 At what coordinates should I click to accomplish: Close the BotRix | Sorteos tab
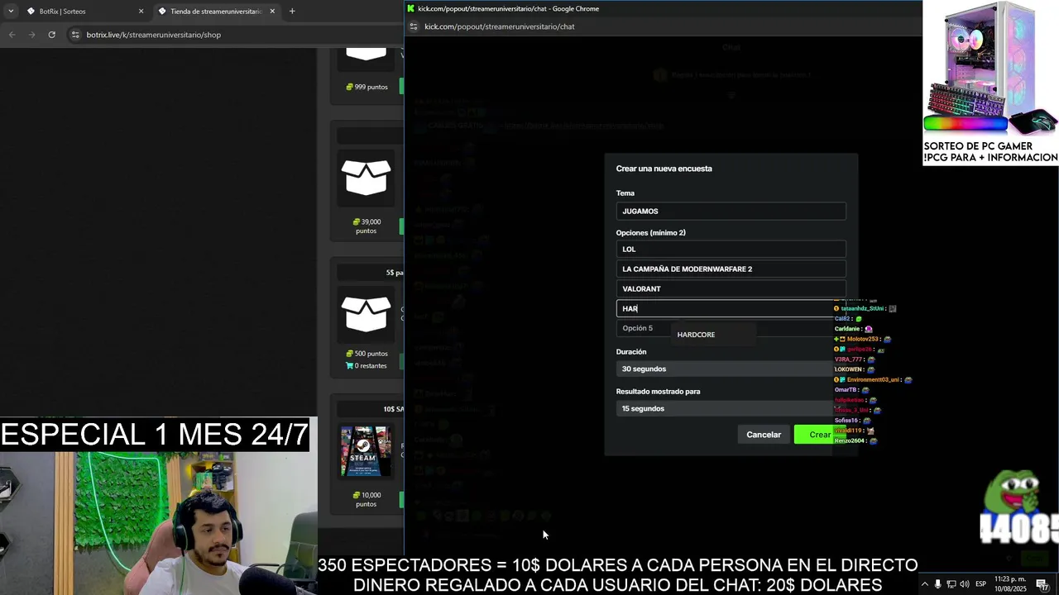click(x=141, y=12)
